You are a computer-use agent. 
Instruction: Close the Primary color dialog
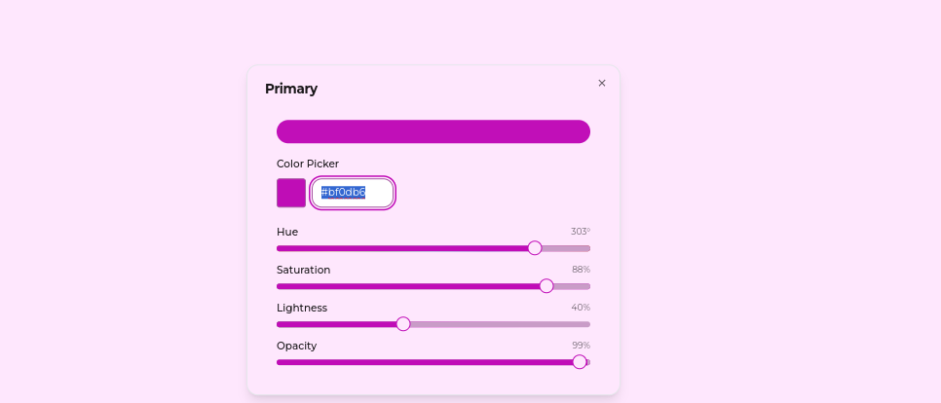(x=602, y=83)
